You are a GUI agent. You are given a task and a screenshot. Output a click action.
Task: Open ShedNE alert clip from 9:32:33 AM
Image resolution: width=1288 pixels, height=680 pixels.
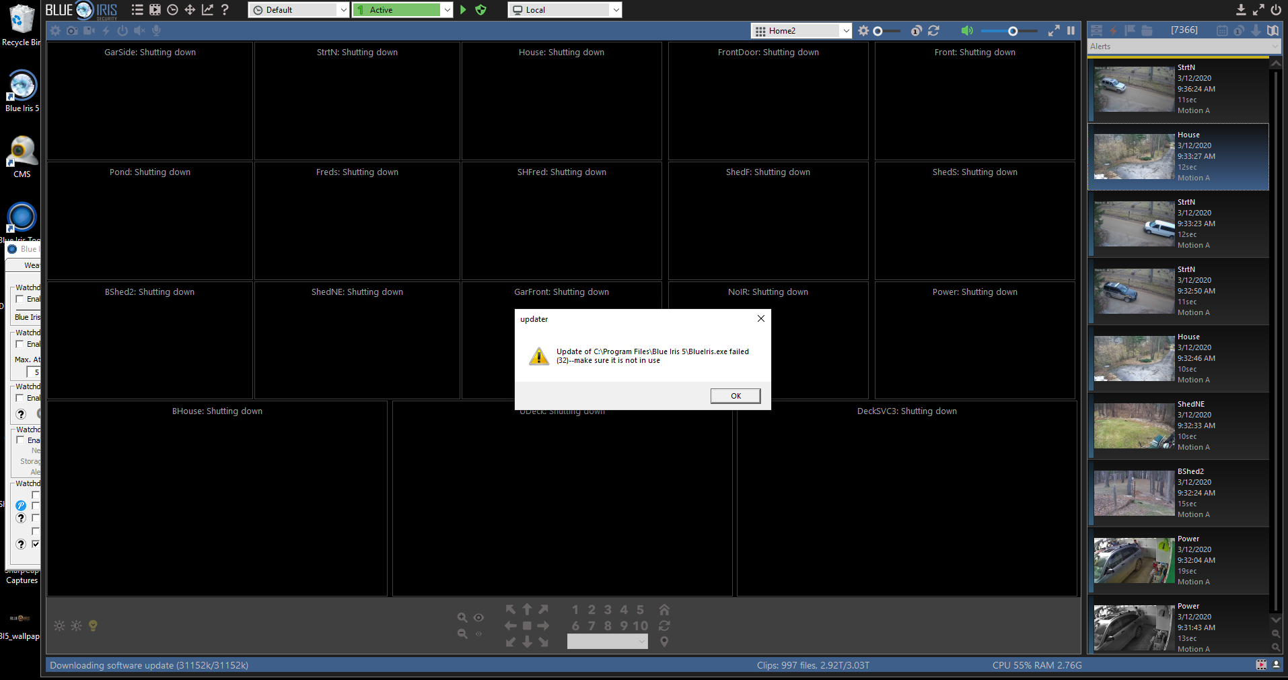[1178, 426]
